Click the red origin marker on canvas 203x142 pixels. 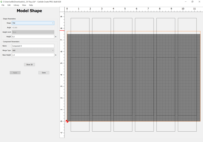tap(67, 121)
